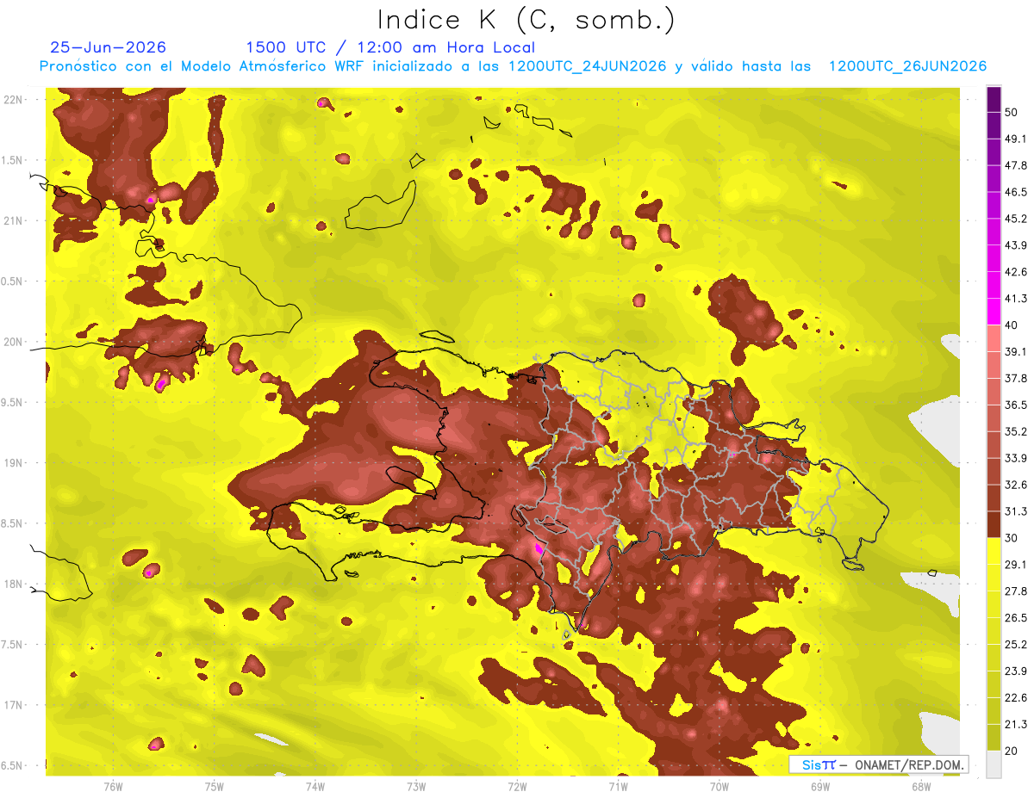
Task: Click the colorbar value "41.3"
Action: pos(1016,300)
